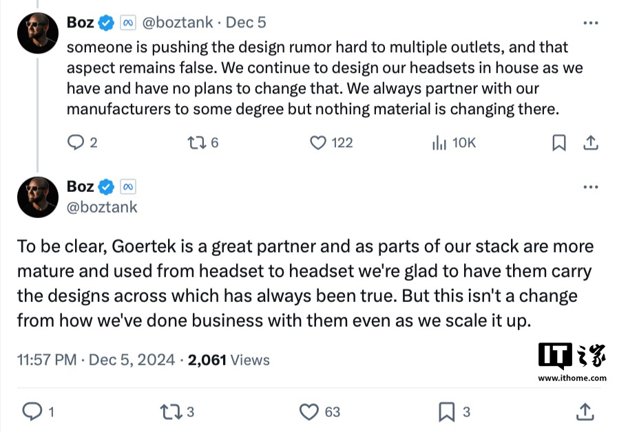Bookmark the Goertek tweet with 3 bookmarks
The image size is (617, 432).
point(447,411)
